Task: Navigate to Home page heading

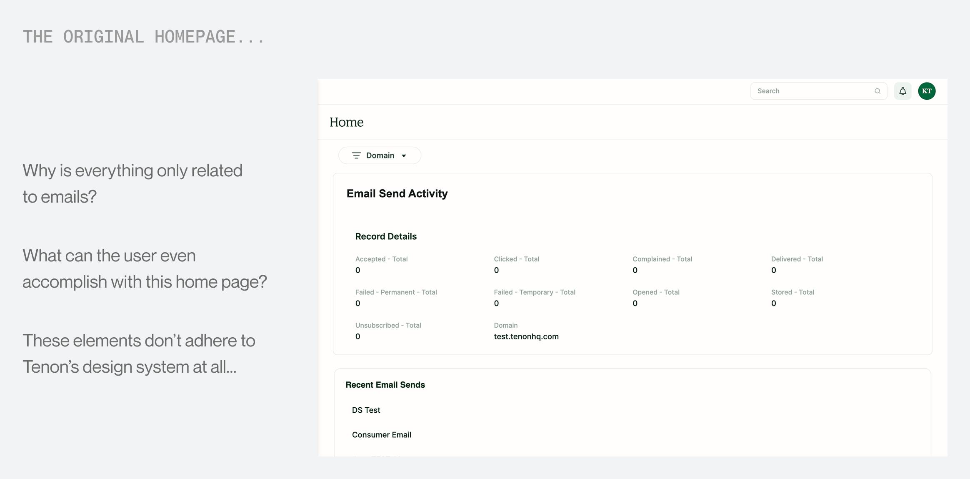Action: [x=346, y=122]
